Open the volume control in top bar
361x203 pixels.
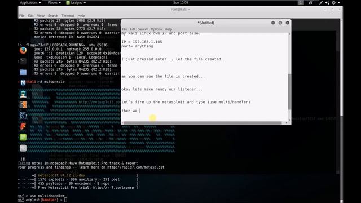point(327,3)
